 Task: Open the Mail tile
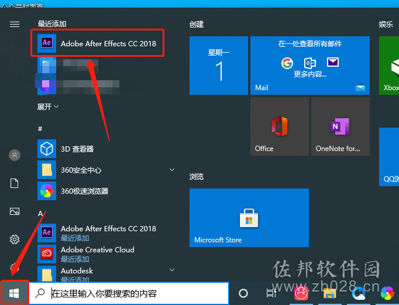pos(310,66)
